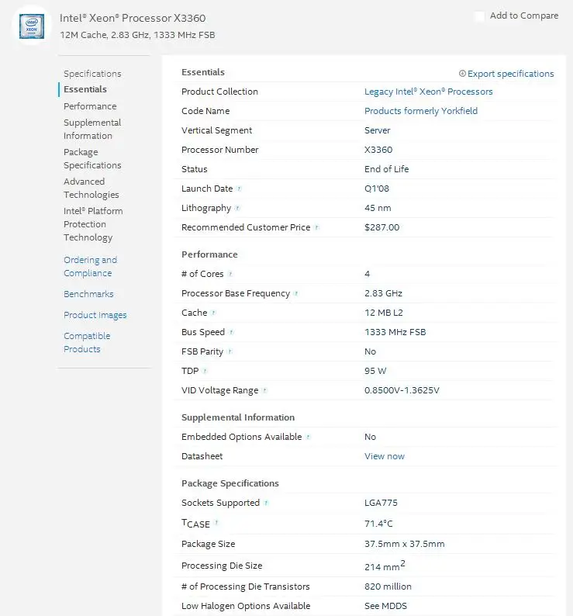The image size is (573, 616).
Task: Click the 2.83 GHz base frequency value
Action: pyautogui.click(x=383, y=293)
